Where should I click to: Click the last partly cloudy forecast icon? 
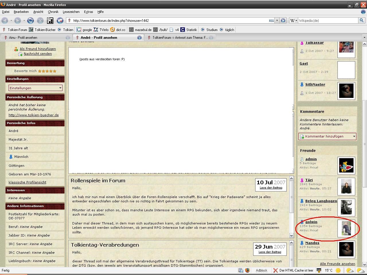click(361, 270)
